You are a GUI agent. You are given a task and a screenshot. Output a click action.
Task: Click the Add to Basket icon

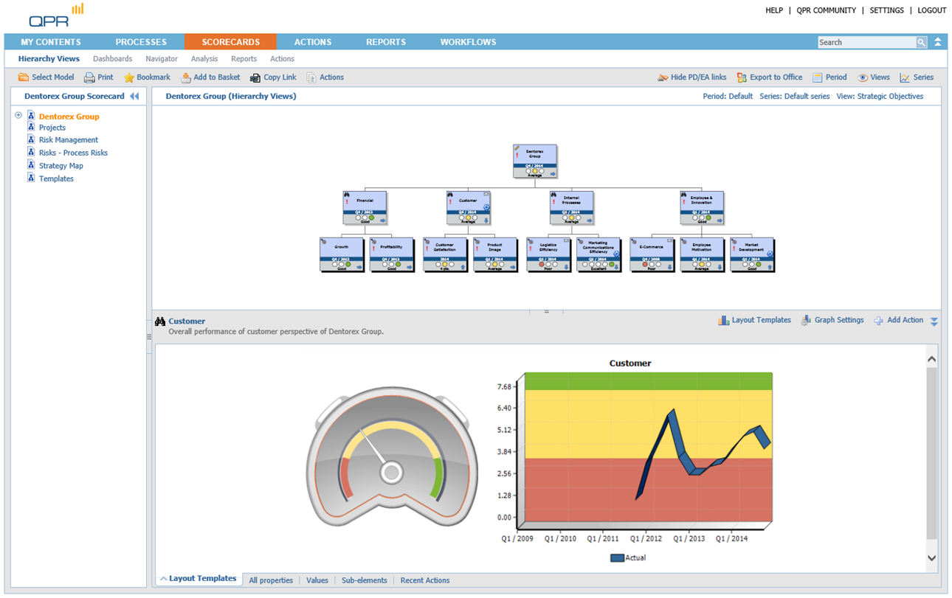186,77
